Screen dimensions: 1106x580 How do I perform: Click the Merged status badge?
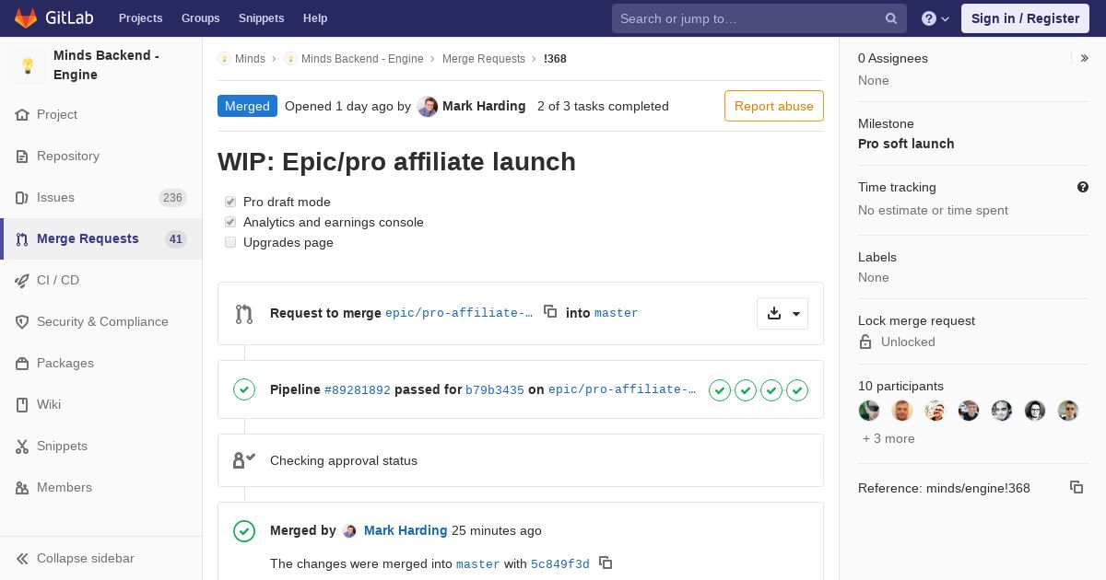point(247,106)
